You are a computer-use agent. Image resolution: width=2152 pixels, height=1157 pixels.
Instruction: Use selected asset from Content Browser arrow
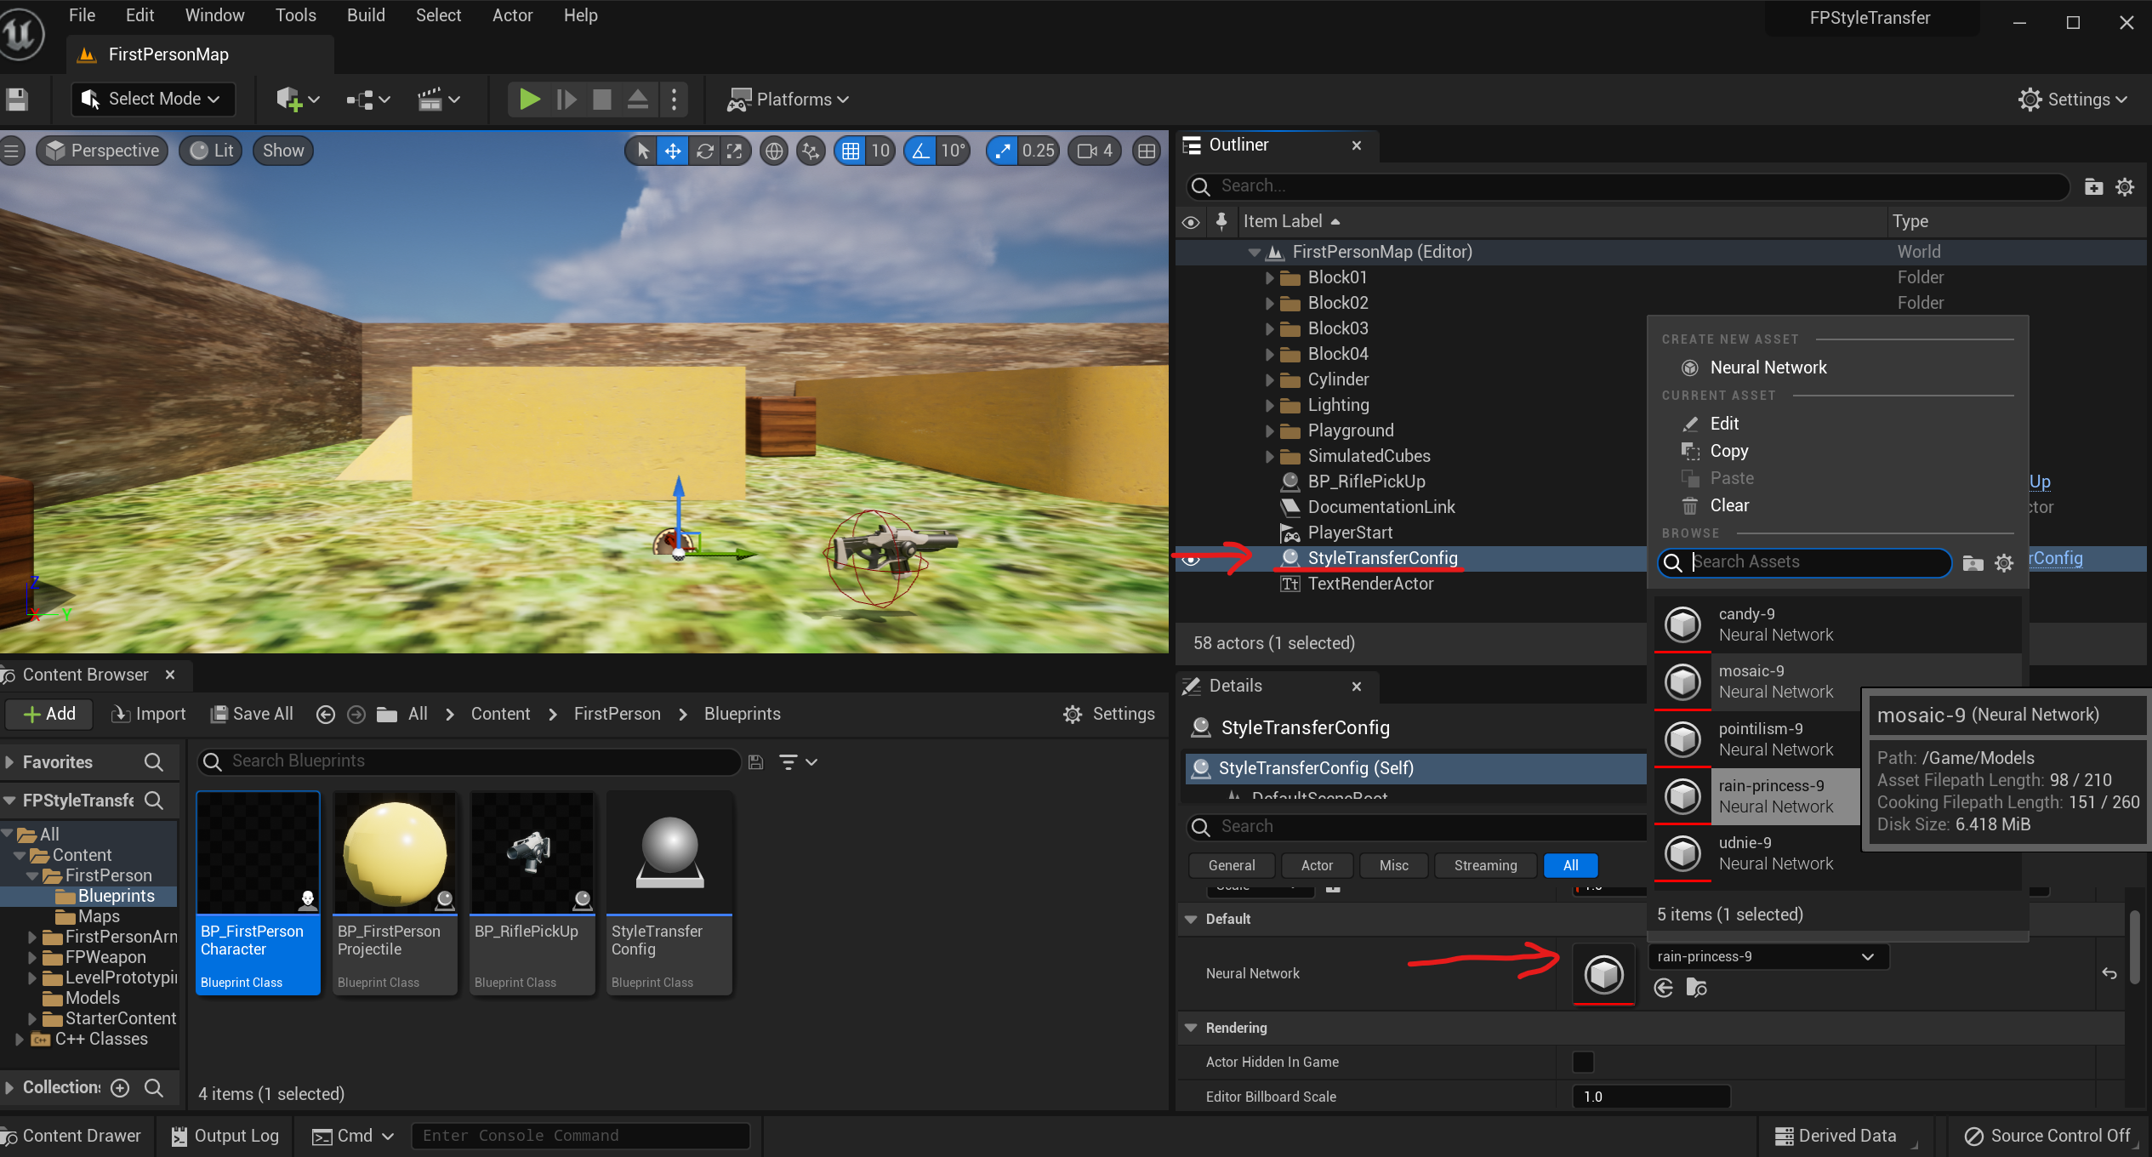[x=1664, y=988]
